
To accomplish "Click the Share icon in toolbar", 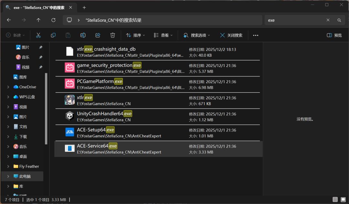I will 98,35.
